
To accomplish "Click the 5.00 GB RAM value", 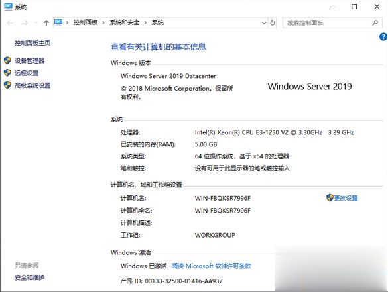I will pos(206,144).
